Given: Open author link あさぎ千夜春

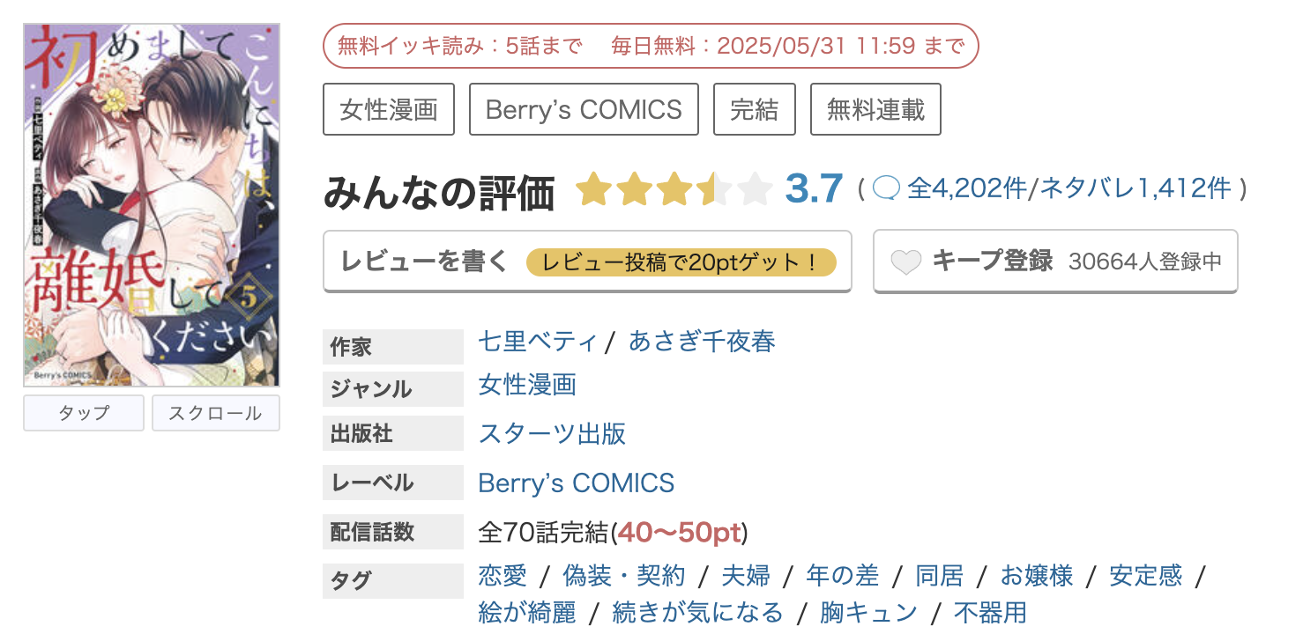Looking at the screenshot, I should [x=703, y=342].
